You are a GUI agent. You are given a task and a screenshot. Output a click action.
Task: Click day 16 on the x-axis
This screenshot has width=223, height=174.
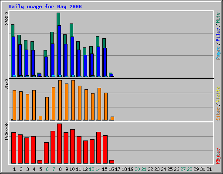tap(111, 169)
